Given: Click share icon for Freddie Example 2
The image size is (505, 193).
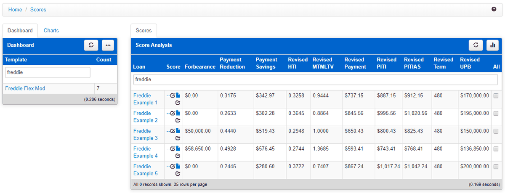Looking at the screenshot, I should [178, 120].
